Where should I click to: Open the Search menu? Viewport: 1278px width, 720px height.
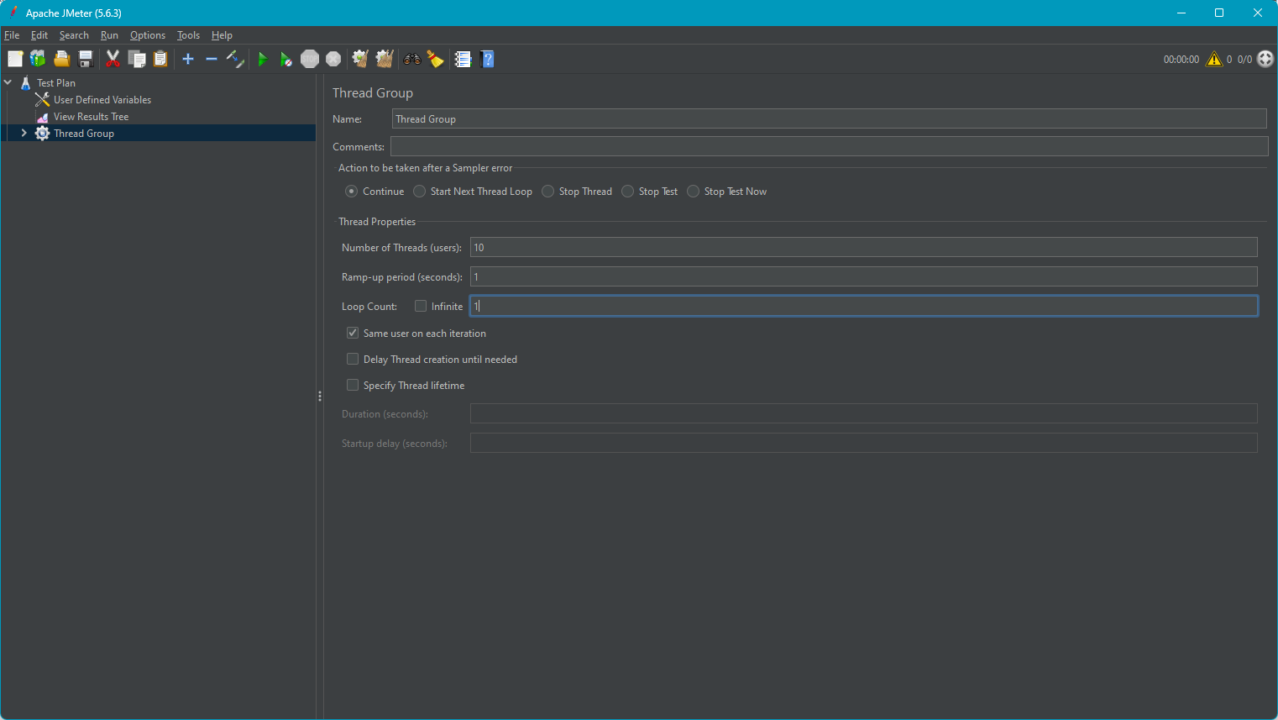point(74,35)
